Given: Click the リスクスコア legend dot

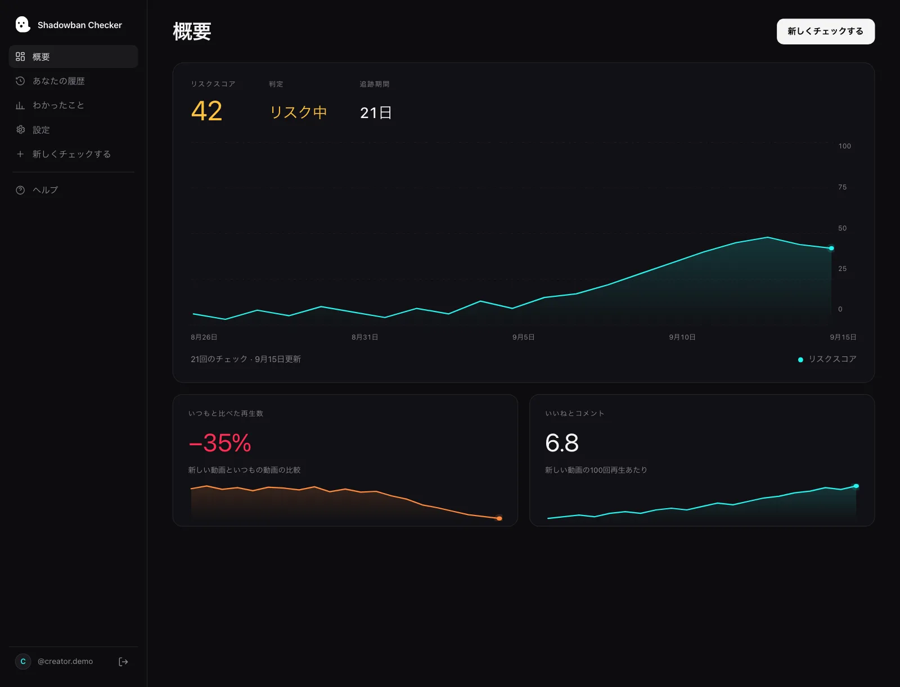Looking at the screenshot, I should pos(800,360).
